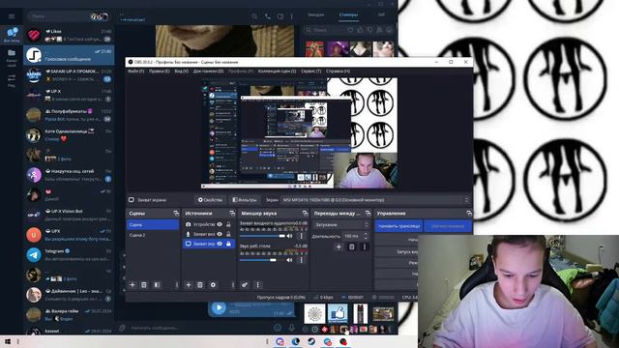This screenshot has width=619, height=348.
Task: Open emoji picker in Telegram message bar
Action: click(x=278, y=328)
